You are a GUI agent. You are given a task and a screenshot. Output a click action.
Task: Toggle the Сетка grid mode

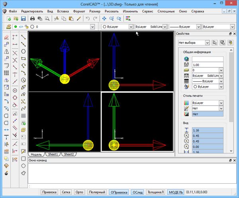66,192
